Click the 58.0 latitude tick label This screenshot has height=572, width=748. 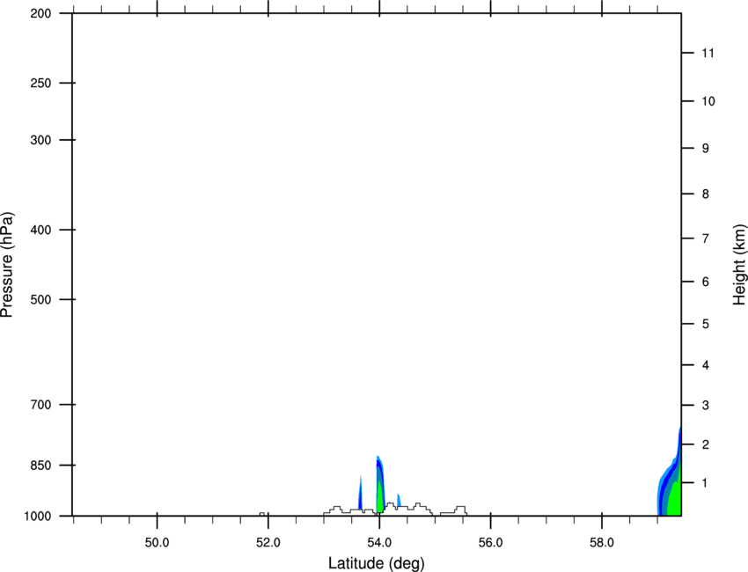pos(602,543)
